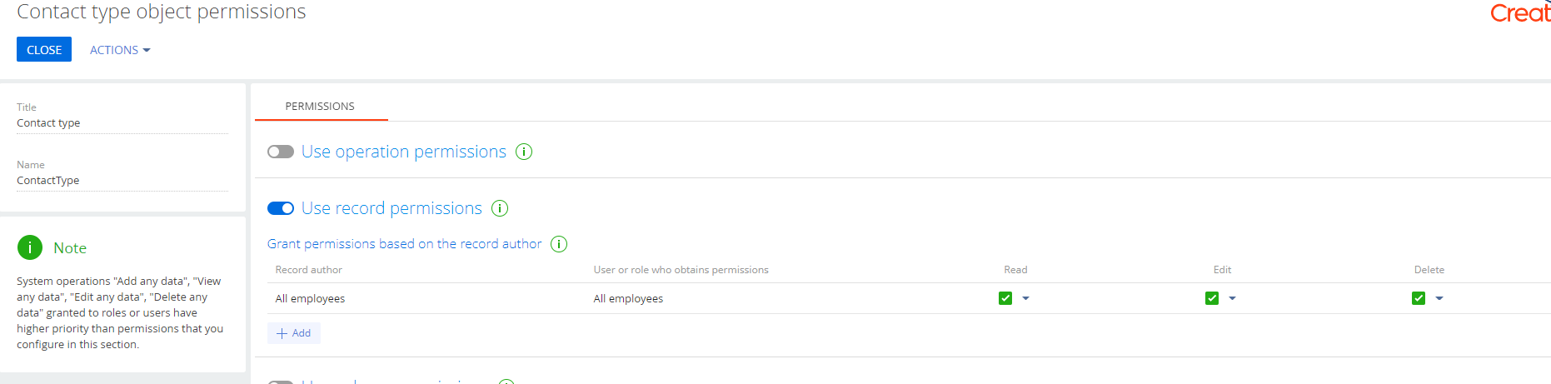
Task: Expand Delete permission dropdown arrow
Action: [1439, 298]
